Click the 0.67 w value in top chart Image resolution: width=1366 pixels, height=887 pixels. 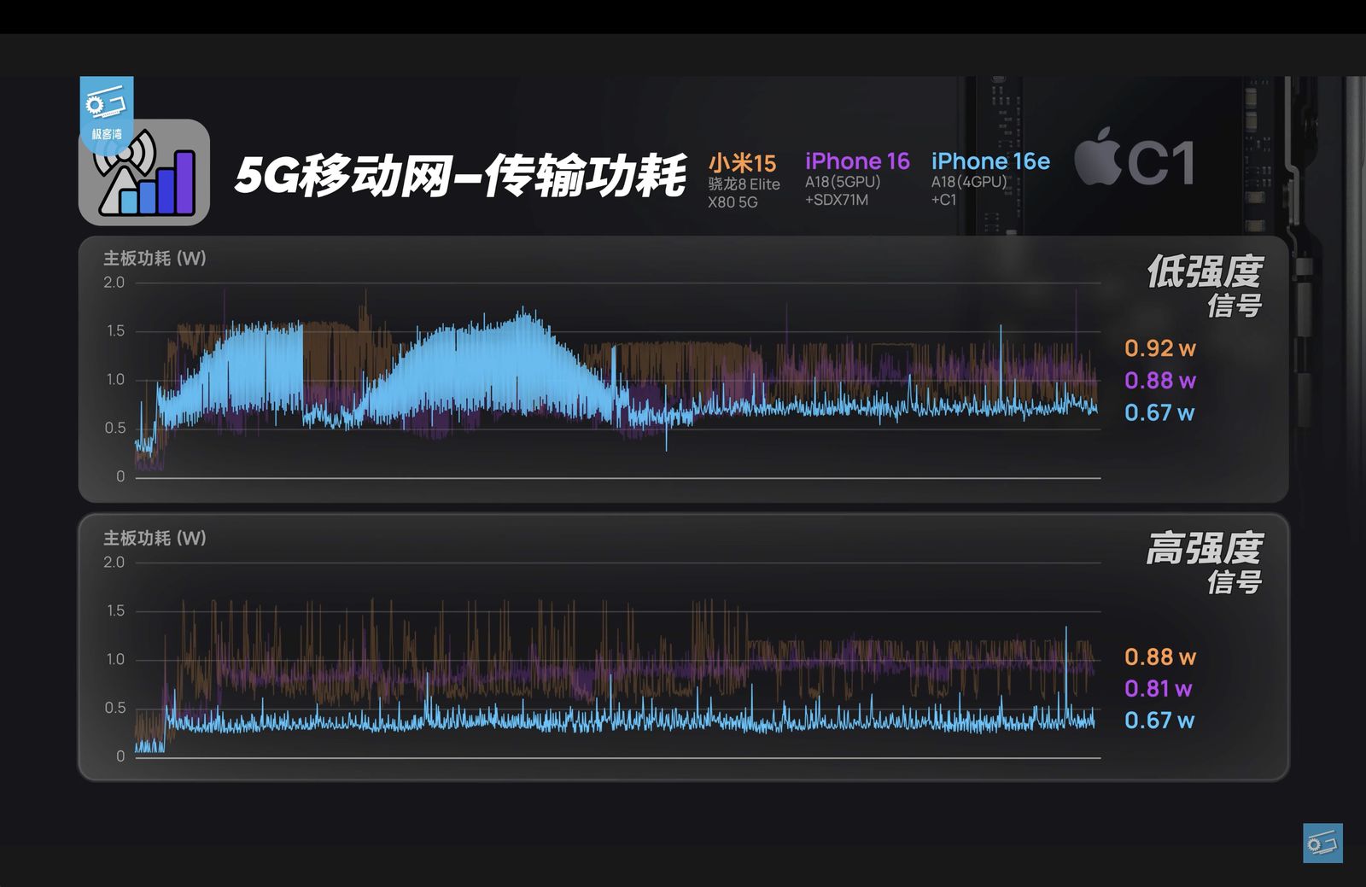[x=1159, y=412]
